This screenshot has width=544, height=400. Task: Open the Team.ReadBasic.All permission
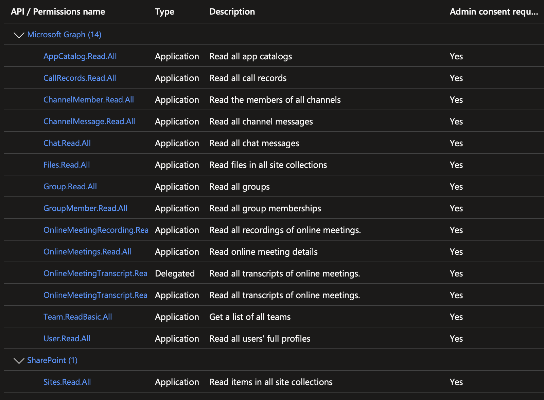tap(78, 317)
